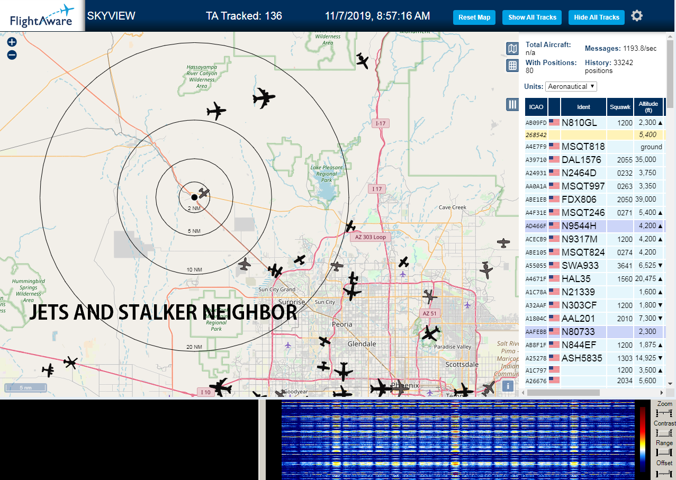Adjust the waterfall Range slider

point(664,452)
